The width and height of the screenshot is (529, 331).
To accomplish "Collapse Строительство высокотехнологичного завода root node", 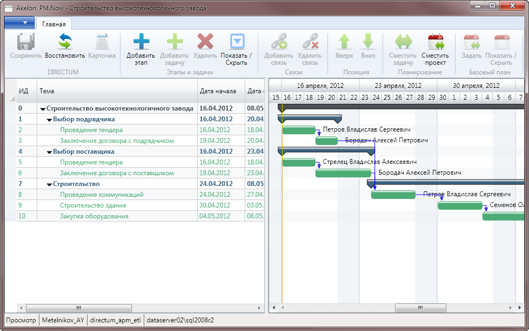I will click(43, 109).
